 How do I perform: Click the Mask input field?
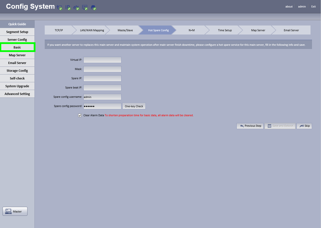102,69
